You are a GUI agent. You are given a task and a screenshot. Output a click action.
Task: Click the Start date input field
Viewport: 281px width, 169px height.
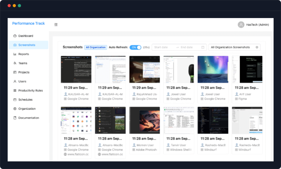[163, 47]
